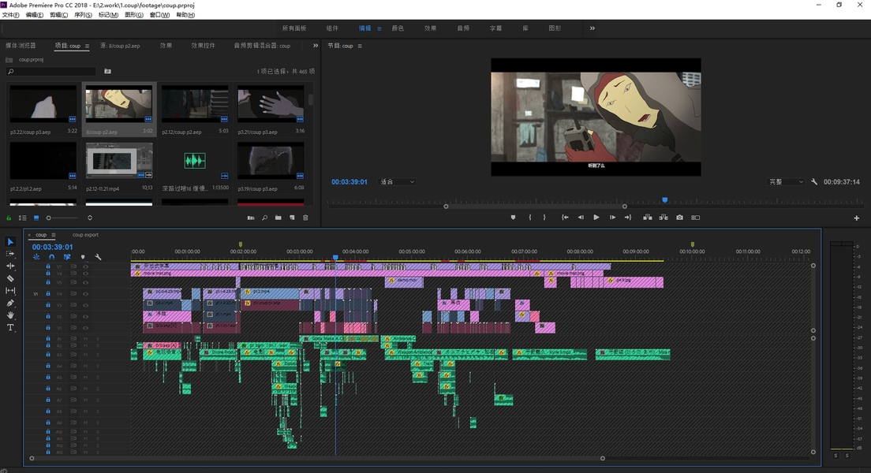Open the Edit menu
The height and width of the screenshot is (473, 871).
(x=34, y=15)
